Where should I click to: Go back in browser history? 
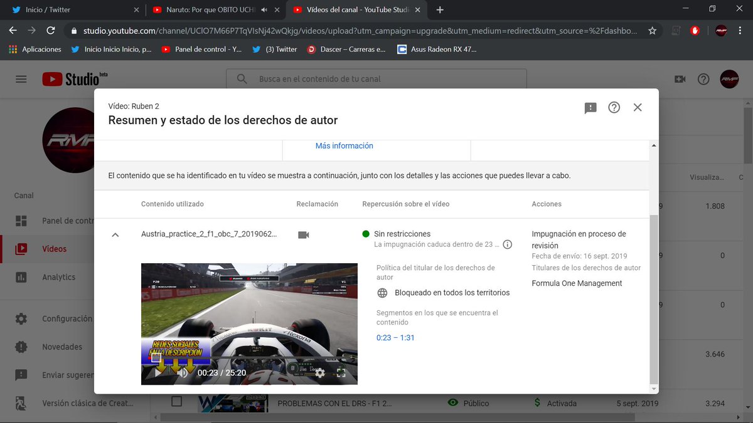(x=13, y=31)
